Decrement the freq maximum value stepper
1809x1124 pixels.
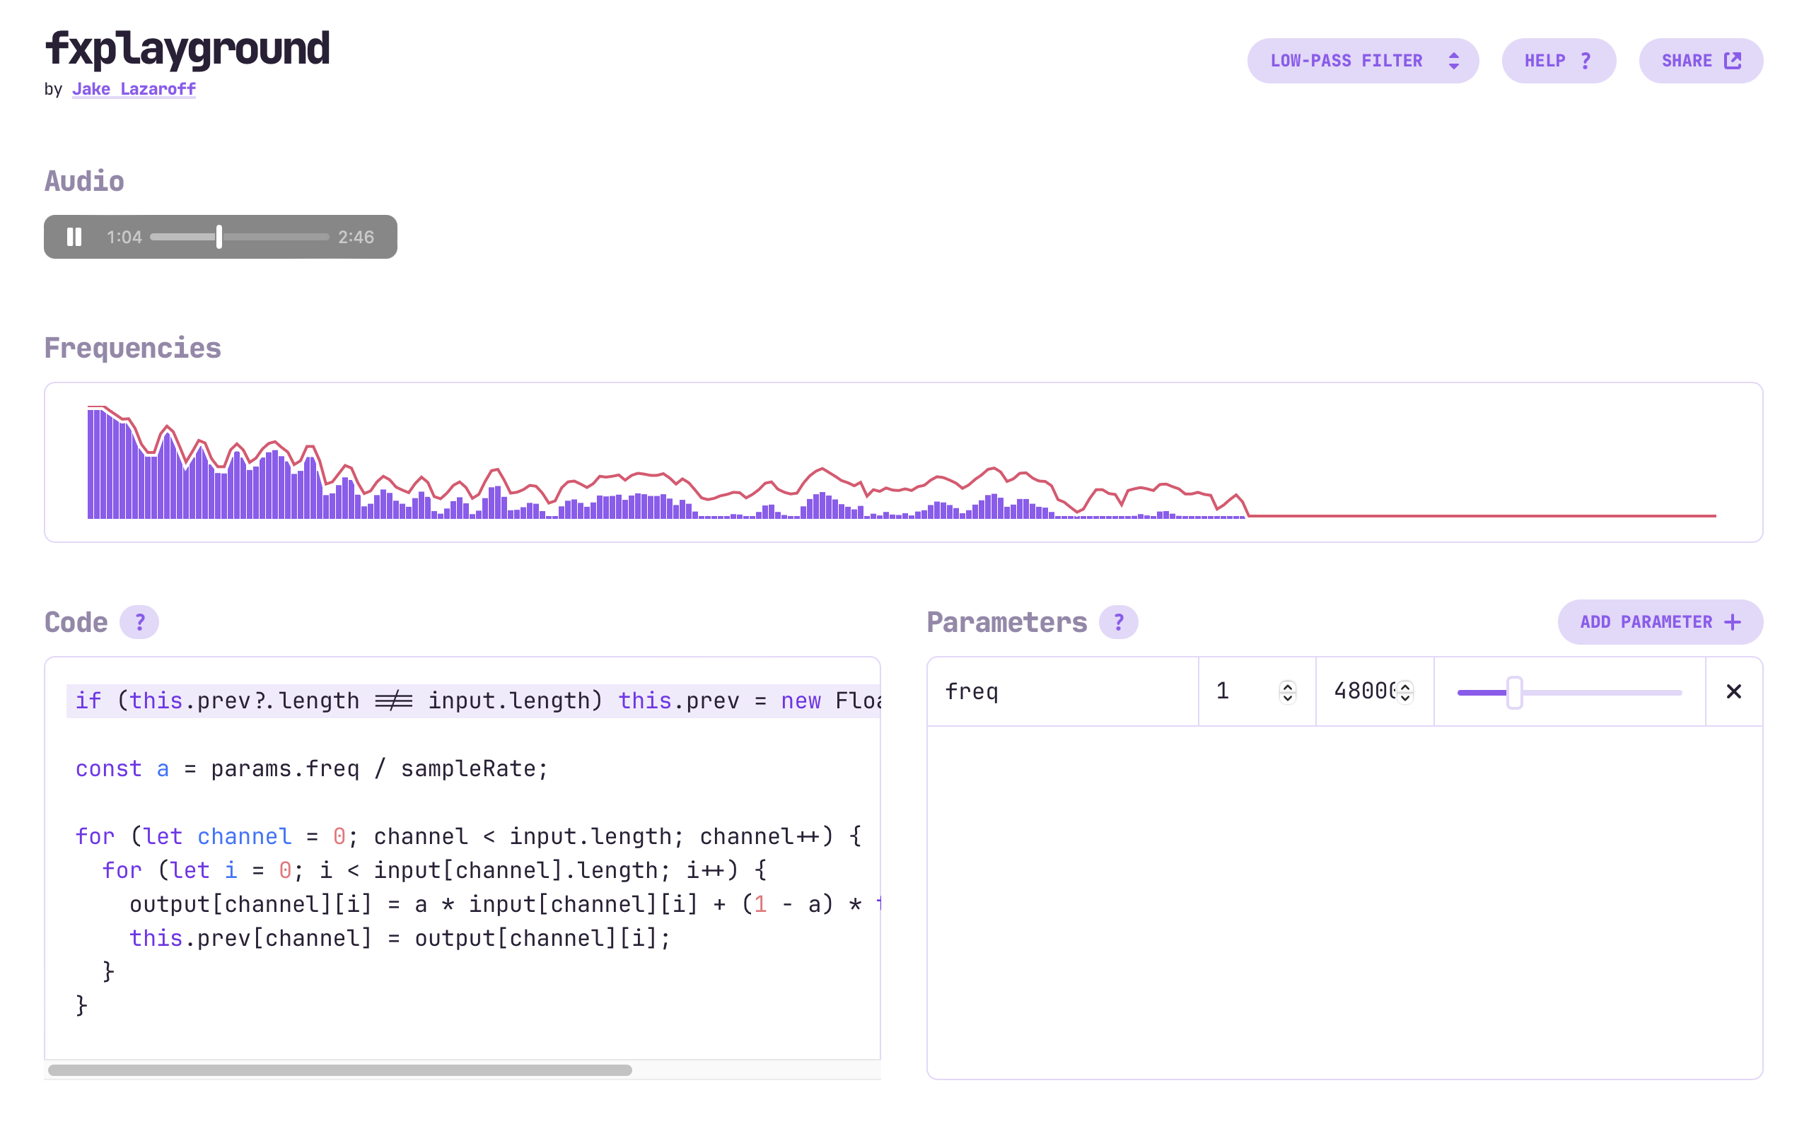point(1404,698)
